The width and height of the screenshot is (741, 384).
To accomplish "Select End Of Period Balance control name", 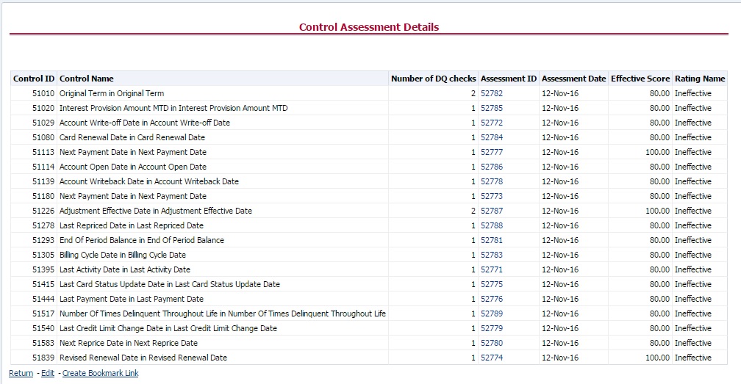I will pyautogui.click(x=142, y=240).
